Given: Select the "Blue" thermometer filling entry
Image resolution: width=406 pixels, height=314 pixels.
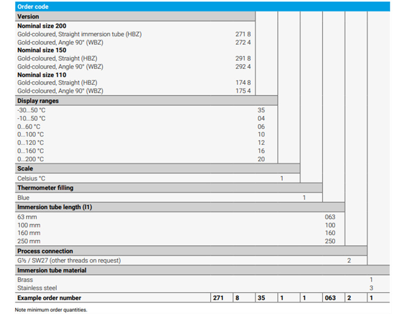Looking at the screenshot, I should pos(23,198).
